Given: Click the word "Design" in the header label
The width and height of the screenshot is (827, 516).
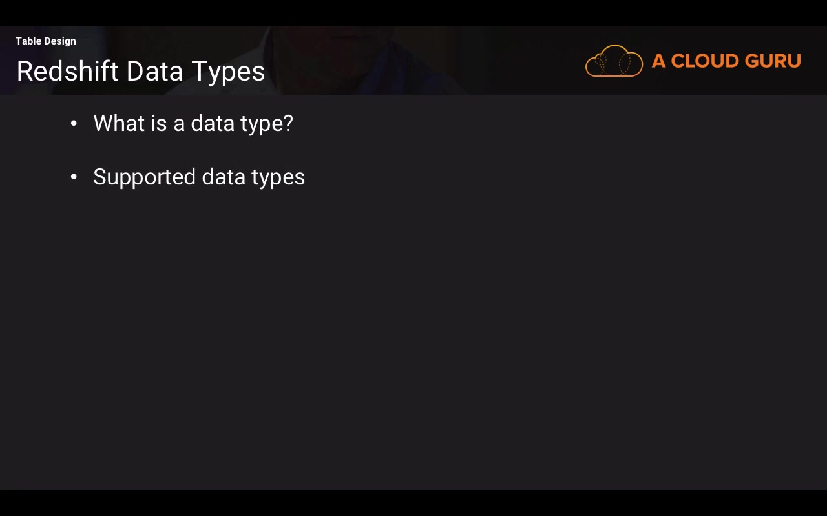Looking at the screenshot, I should (60, 41).
